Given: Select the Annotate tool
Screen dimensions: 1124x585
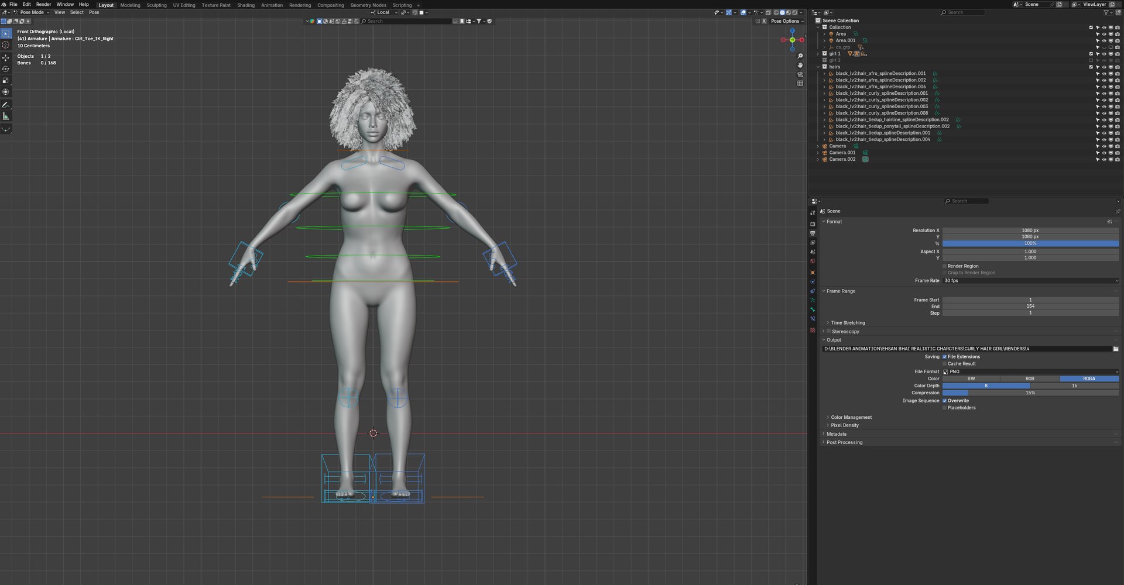Looking at the screenshot, I should pos(6,105).
